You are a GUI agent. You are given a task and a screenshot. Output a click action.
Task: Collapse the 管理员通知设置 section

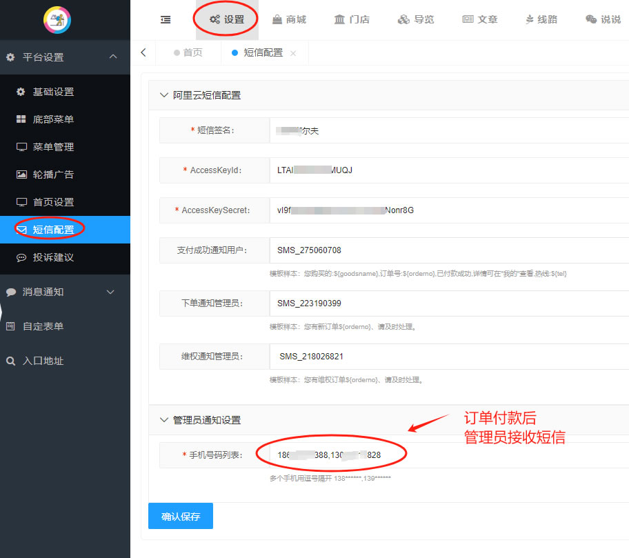pos(164,419)
